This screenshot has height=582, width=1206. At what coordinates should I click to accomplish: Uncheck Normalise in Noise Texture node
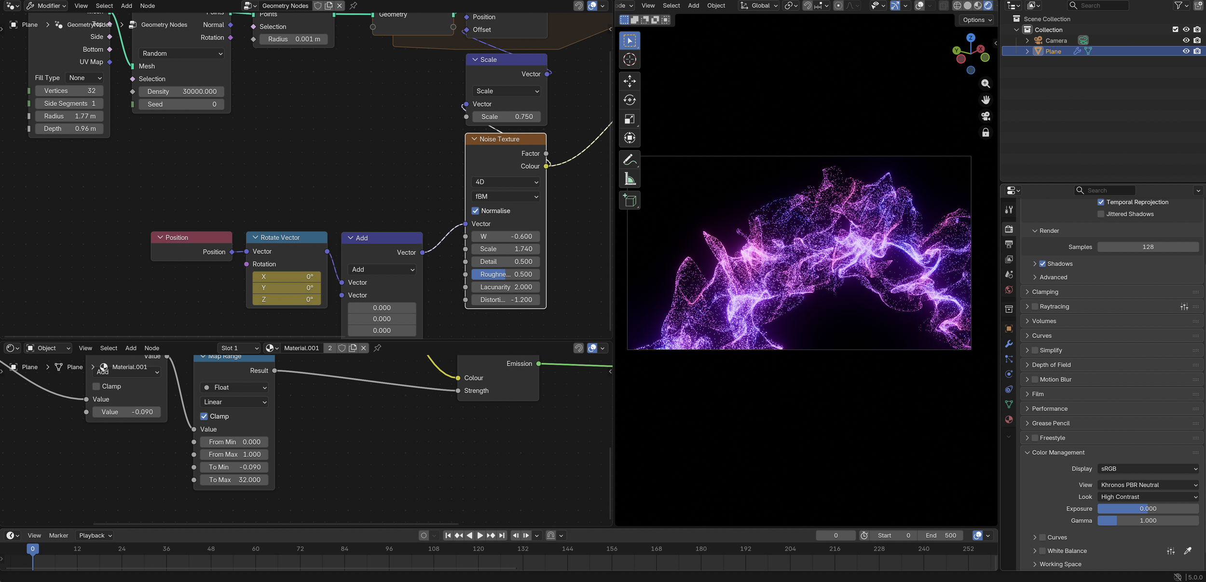pyautogui.click(x=475, y=211)
